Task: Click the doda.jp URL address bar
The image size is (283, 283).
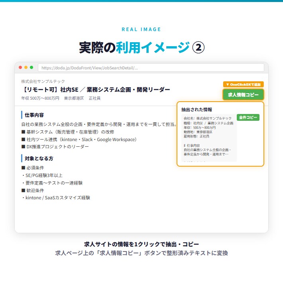Action: click(x=151, y=68)
